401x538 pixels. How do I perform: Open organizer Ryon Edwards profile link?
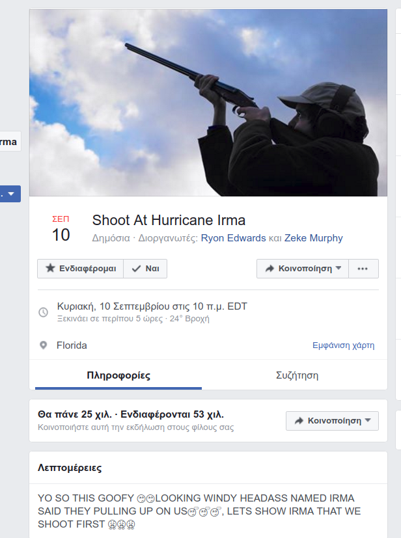pos(234,238)
